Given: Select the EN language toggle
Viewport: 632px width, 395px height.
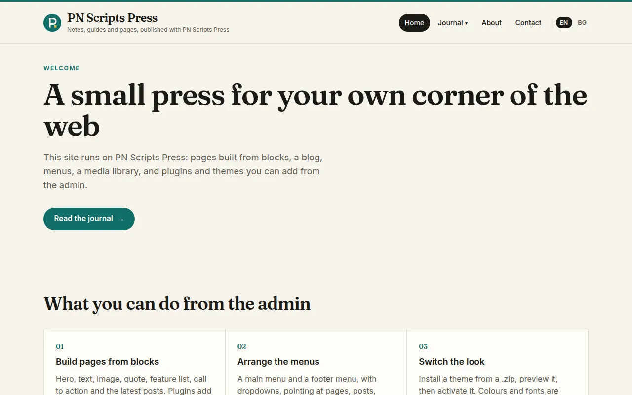Looking at the screenshot, I should 564,23.
